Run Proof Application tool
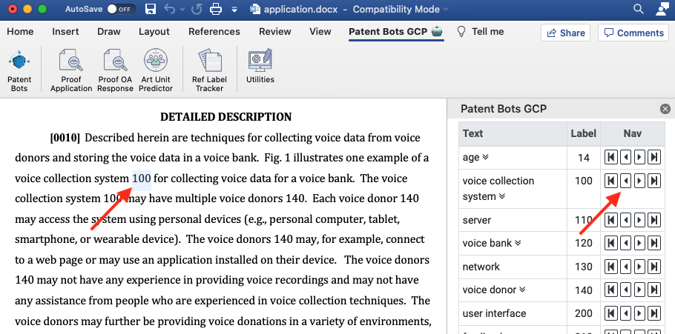The height and width of the screenshot is (334, 675). click(x=71, y=71)
